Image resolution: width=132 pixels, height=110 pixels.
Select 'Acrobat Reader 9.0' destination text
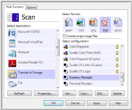click(31, 62)
